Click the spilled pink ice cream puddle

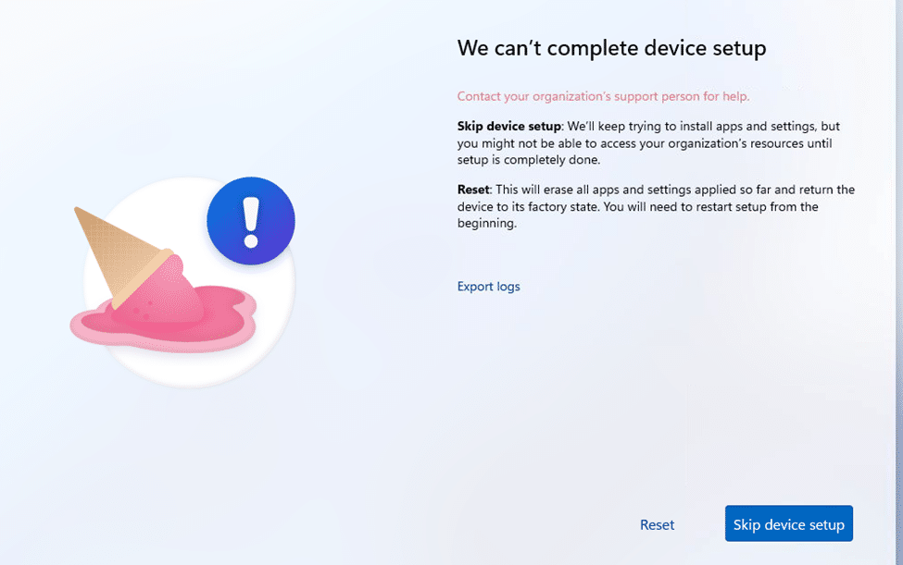click(x=163, y=319)
